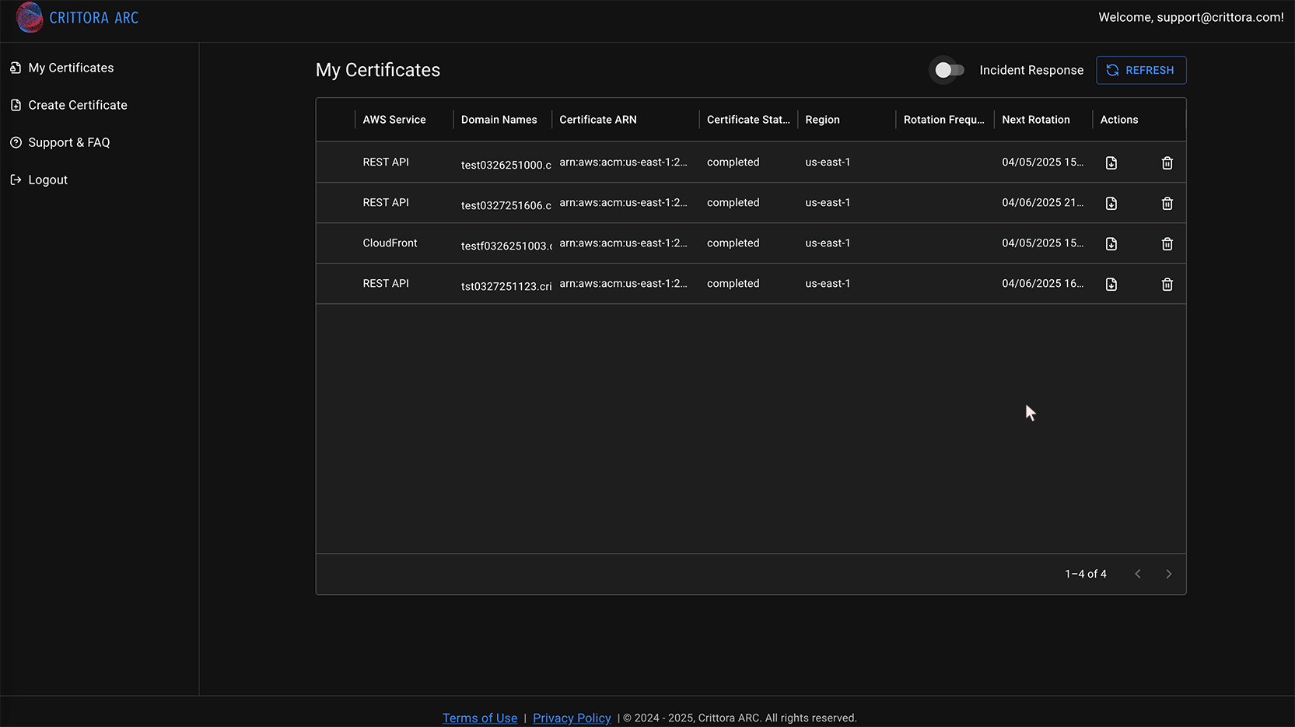
Task: Download certificate for test0327251606 row
Action: [x=1111, y=203]
